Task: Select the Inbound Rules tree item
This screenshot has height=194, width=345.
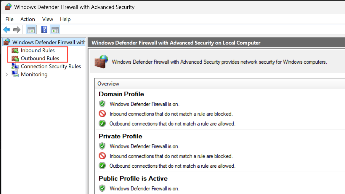Action: click(38, 51)
